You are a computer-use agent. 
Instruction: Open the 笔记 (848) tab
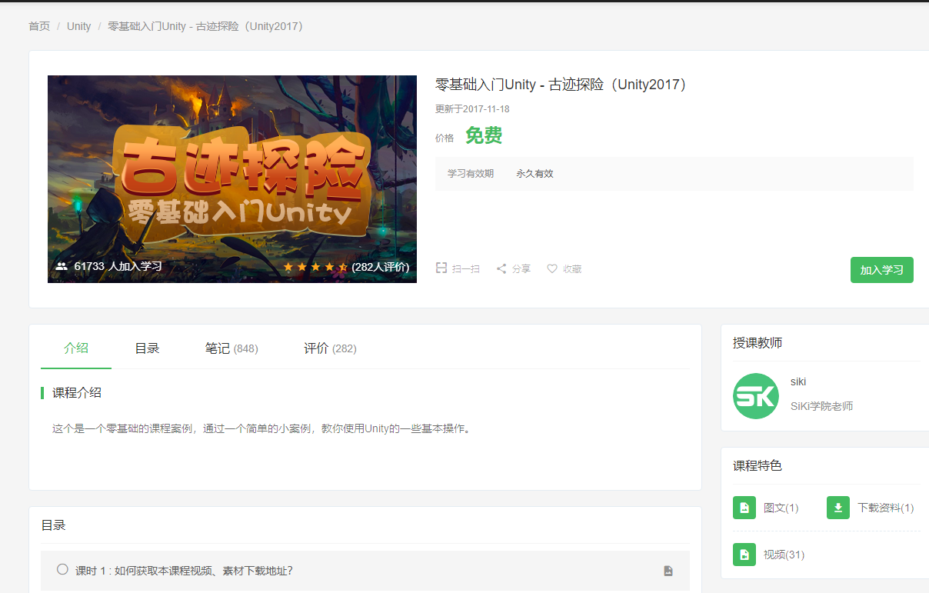tap(231, 348)
